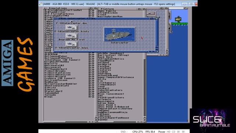Viewport: 236px width, 133px height.
Task: Click the Platform window depth gadget
Action: (144, 9)
